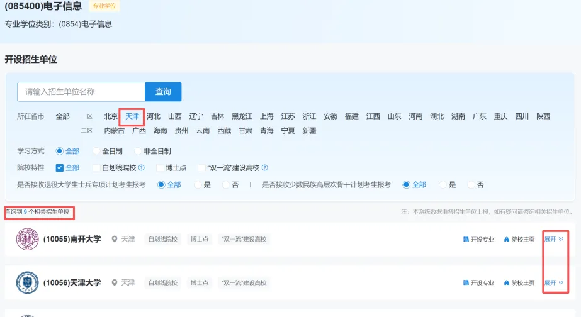Filter by province 重庆
Viewport: 581px width, 317px height.
click(x=500, y=116)
